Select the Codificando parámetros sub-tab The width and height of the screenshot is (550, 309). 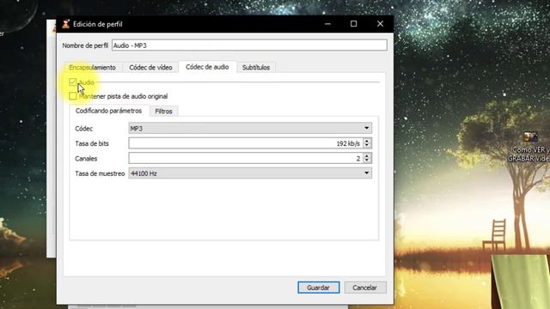109,111
